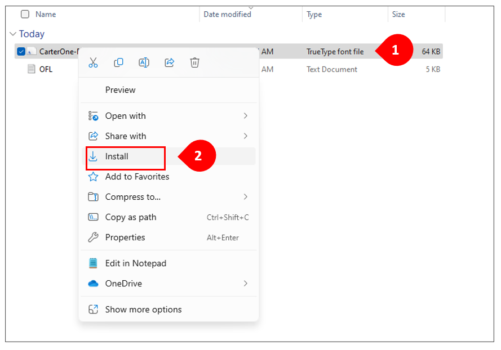Click the 'Open with' icon in menu list
This screenshot has width=501, height=350.
point(93,116)
